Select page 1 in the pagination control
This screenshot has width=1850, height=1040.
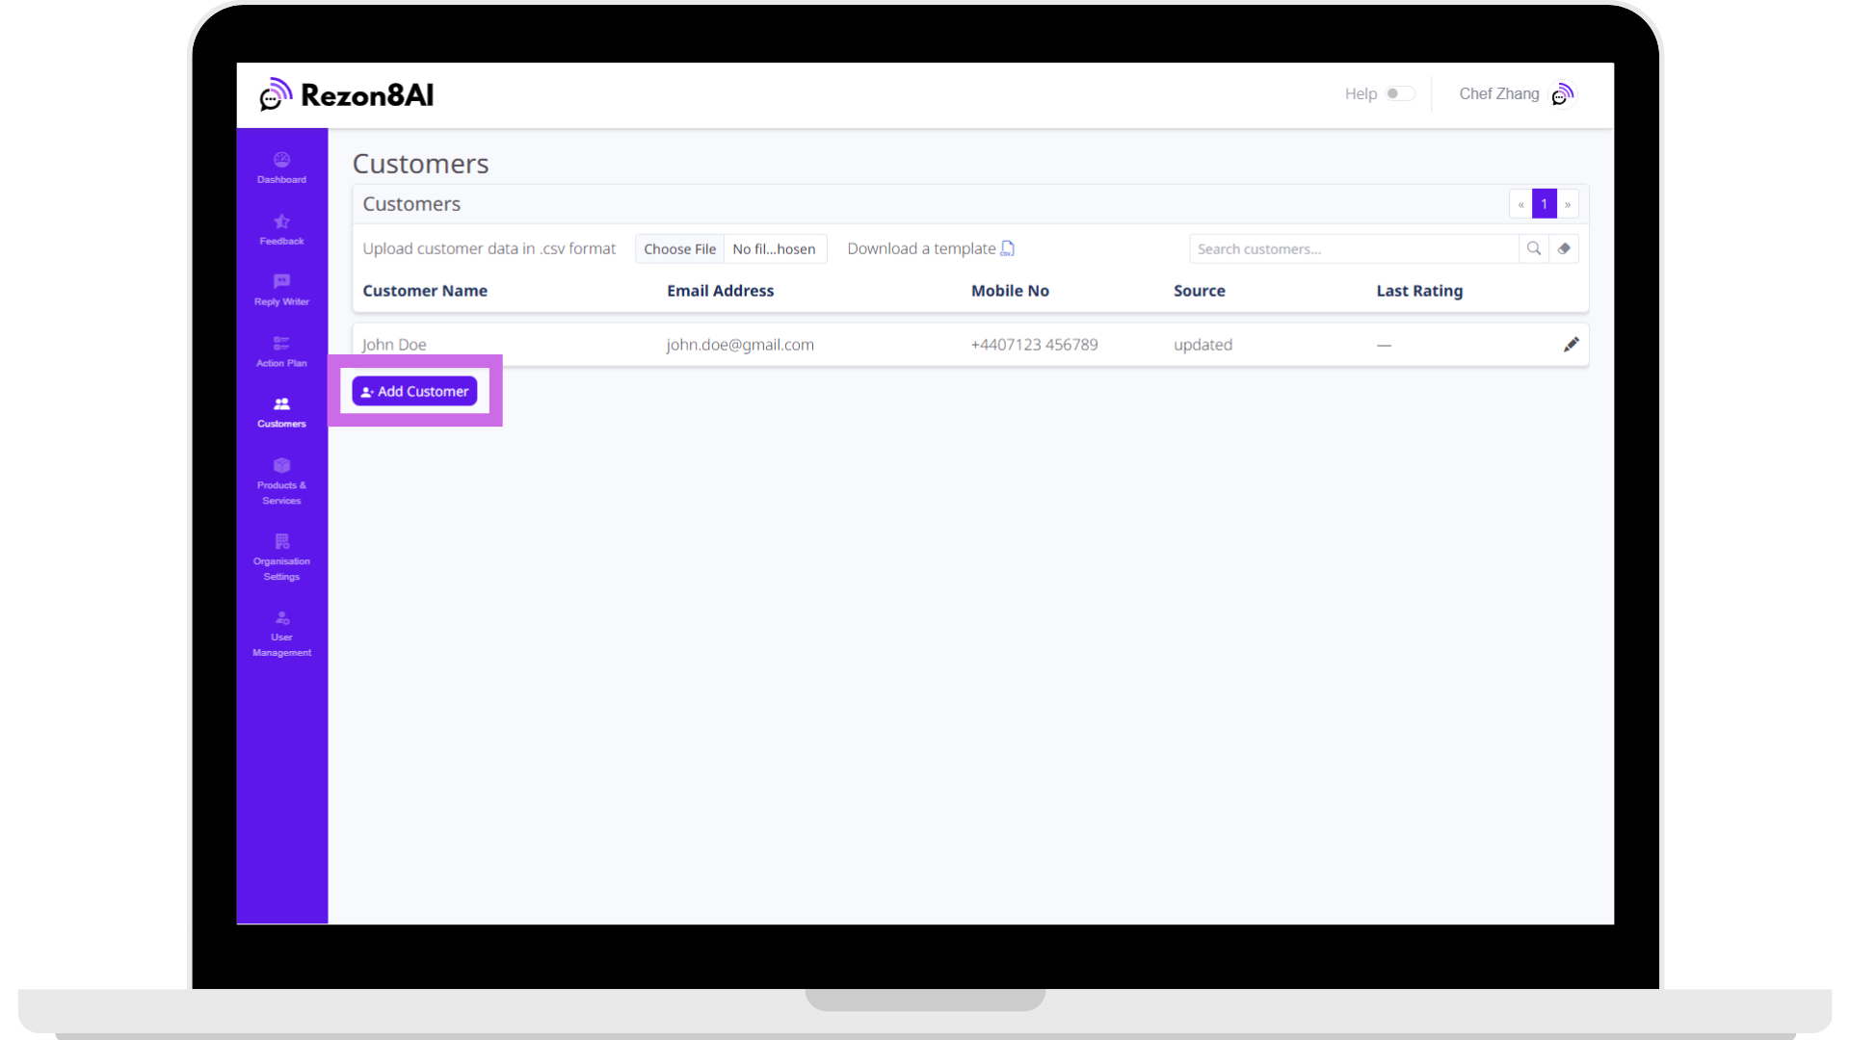click(x=1544, y=203)
